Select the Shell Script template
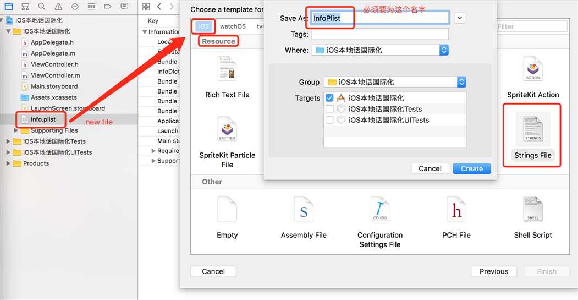Image resolution: width=578 pixels, height=300 pixels. 533,218
